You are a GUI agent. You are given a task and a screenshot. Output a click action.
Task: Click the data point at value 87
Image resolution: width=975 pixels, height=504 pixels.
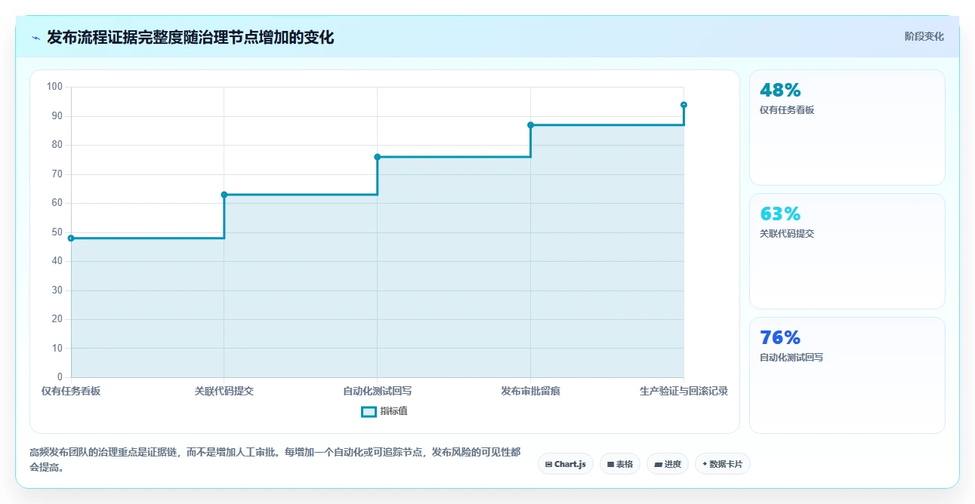coord(530,125)
